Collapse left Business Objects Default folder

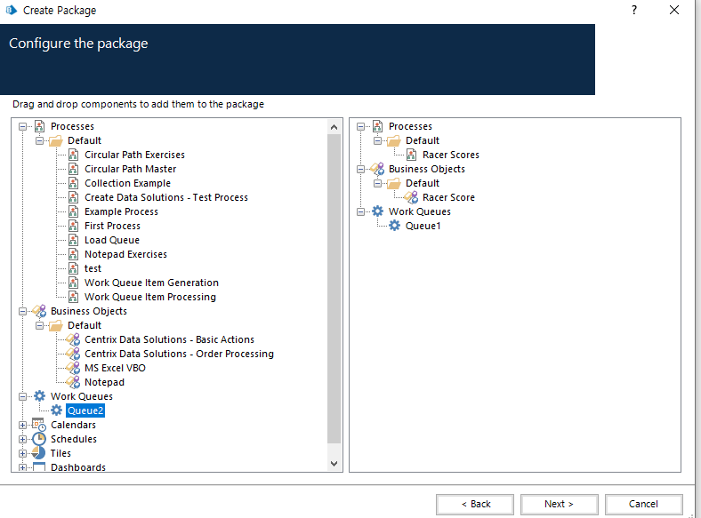click(39, 326)
